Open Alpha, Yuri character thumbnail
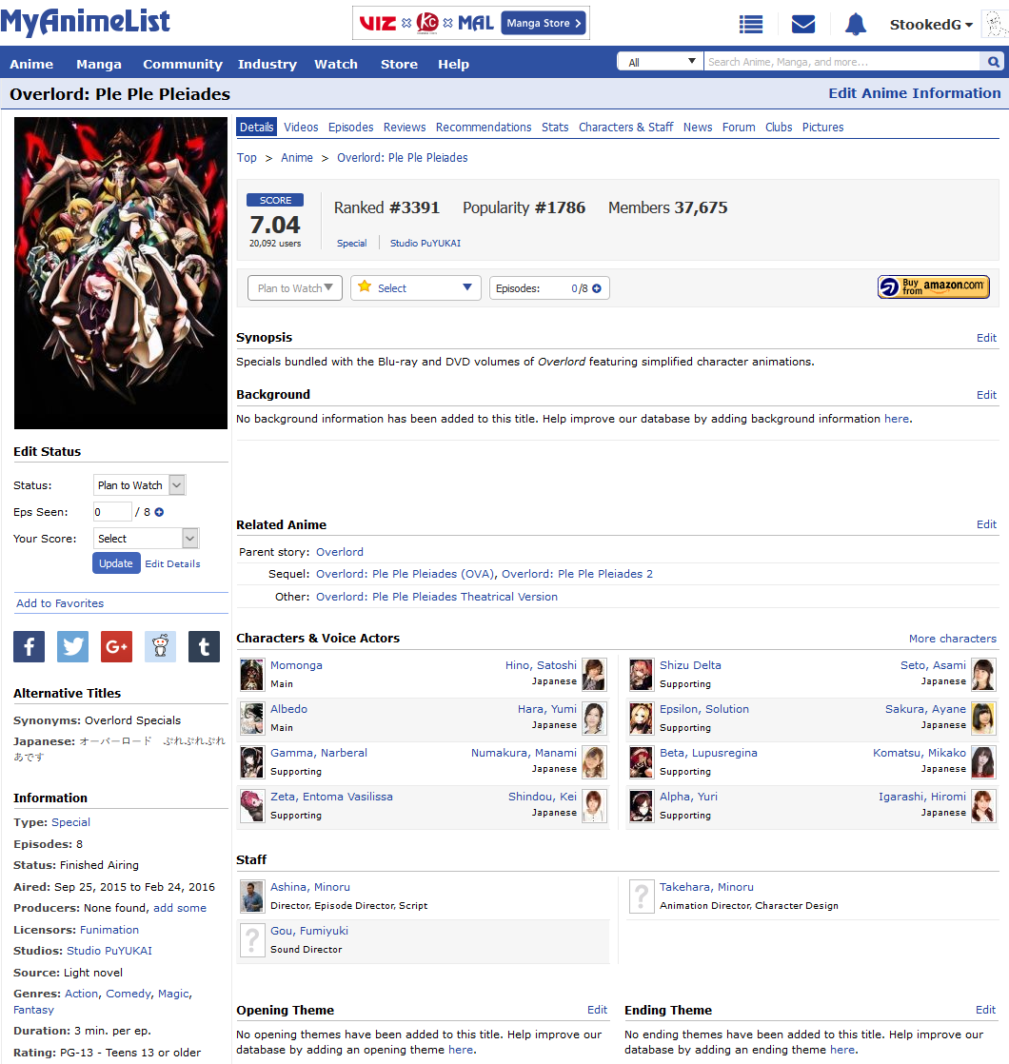This screenshot has height=1064, width=1009. 642,806
